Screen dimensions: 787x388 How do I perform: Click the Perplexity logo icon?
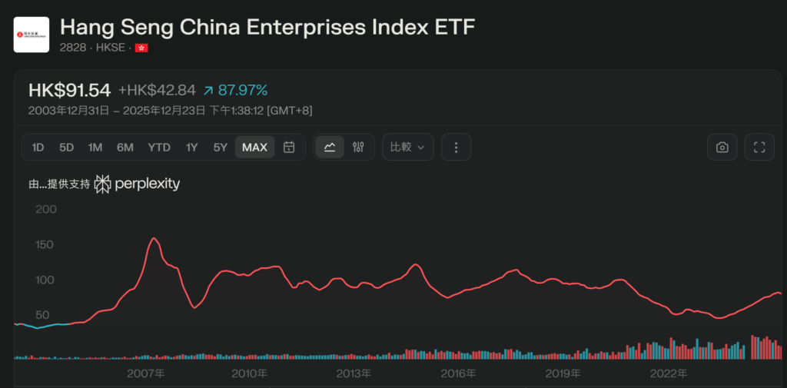tap(102, 184)
